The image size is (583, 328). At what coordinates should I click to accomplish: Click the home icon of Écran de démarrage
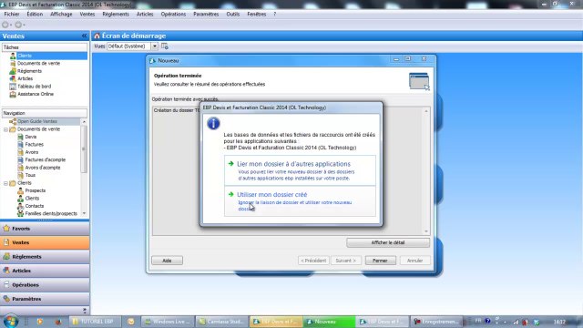[x=97, y=36]
